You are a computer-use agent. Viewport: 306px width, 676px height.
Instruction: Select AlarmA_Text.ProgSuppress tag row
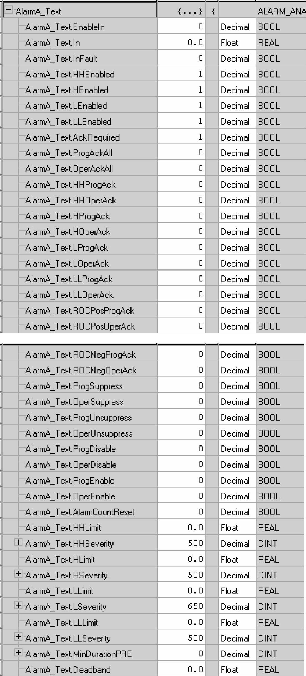click(74, 386)
